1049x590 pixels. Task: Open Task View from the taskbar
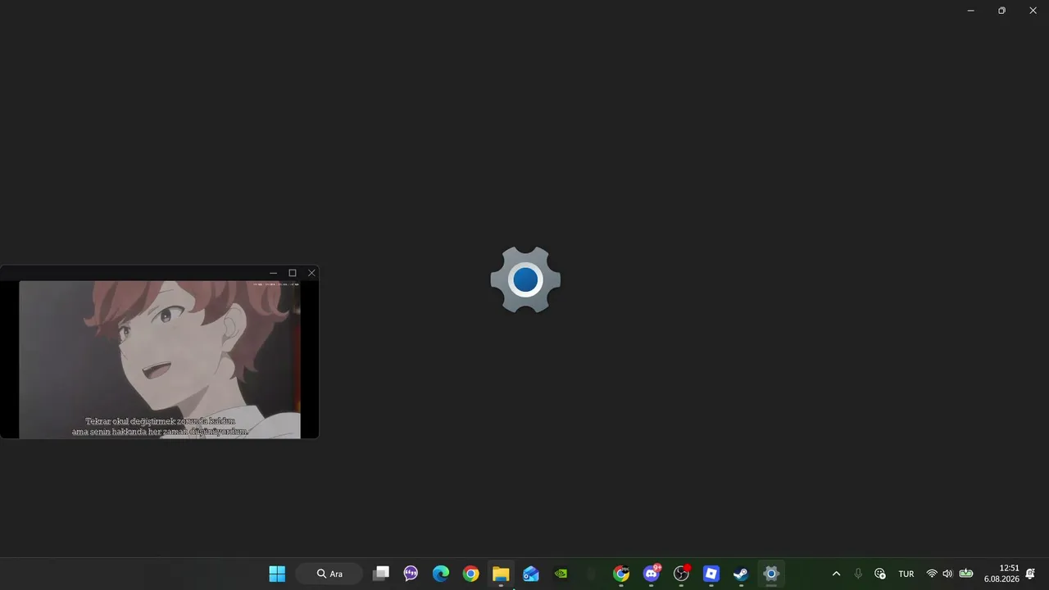coord(381,574)
